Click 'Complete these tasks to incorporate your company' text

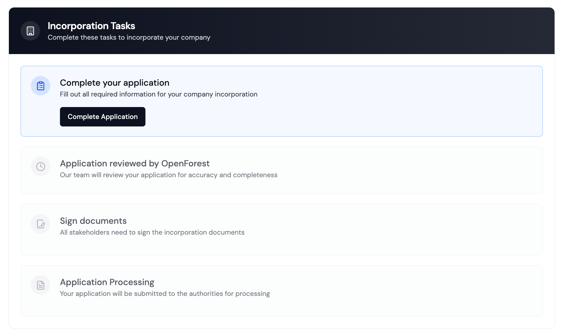click(129, 37)
